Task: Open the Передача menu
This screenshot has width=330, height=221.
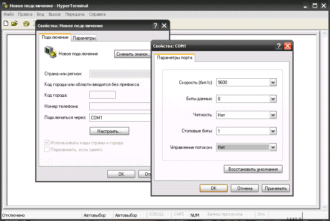Action: click(75, 14)
